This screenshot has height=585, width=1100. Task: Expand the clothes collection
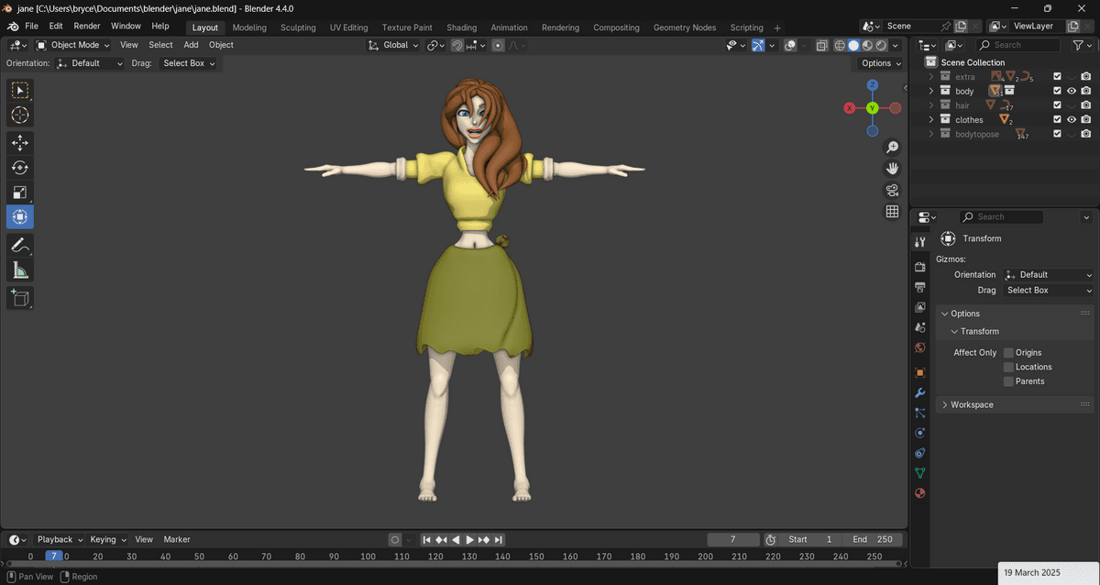[931, 120]
